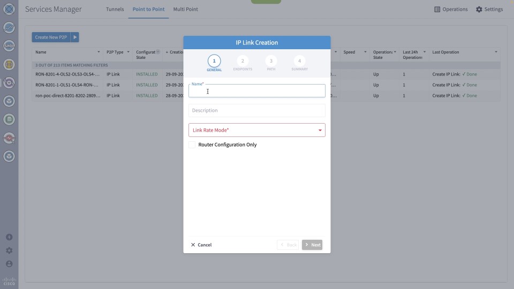Open the Link Rate Mode dropdown

click(257, 130)
